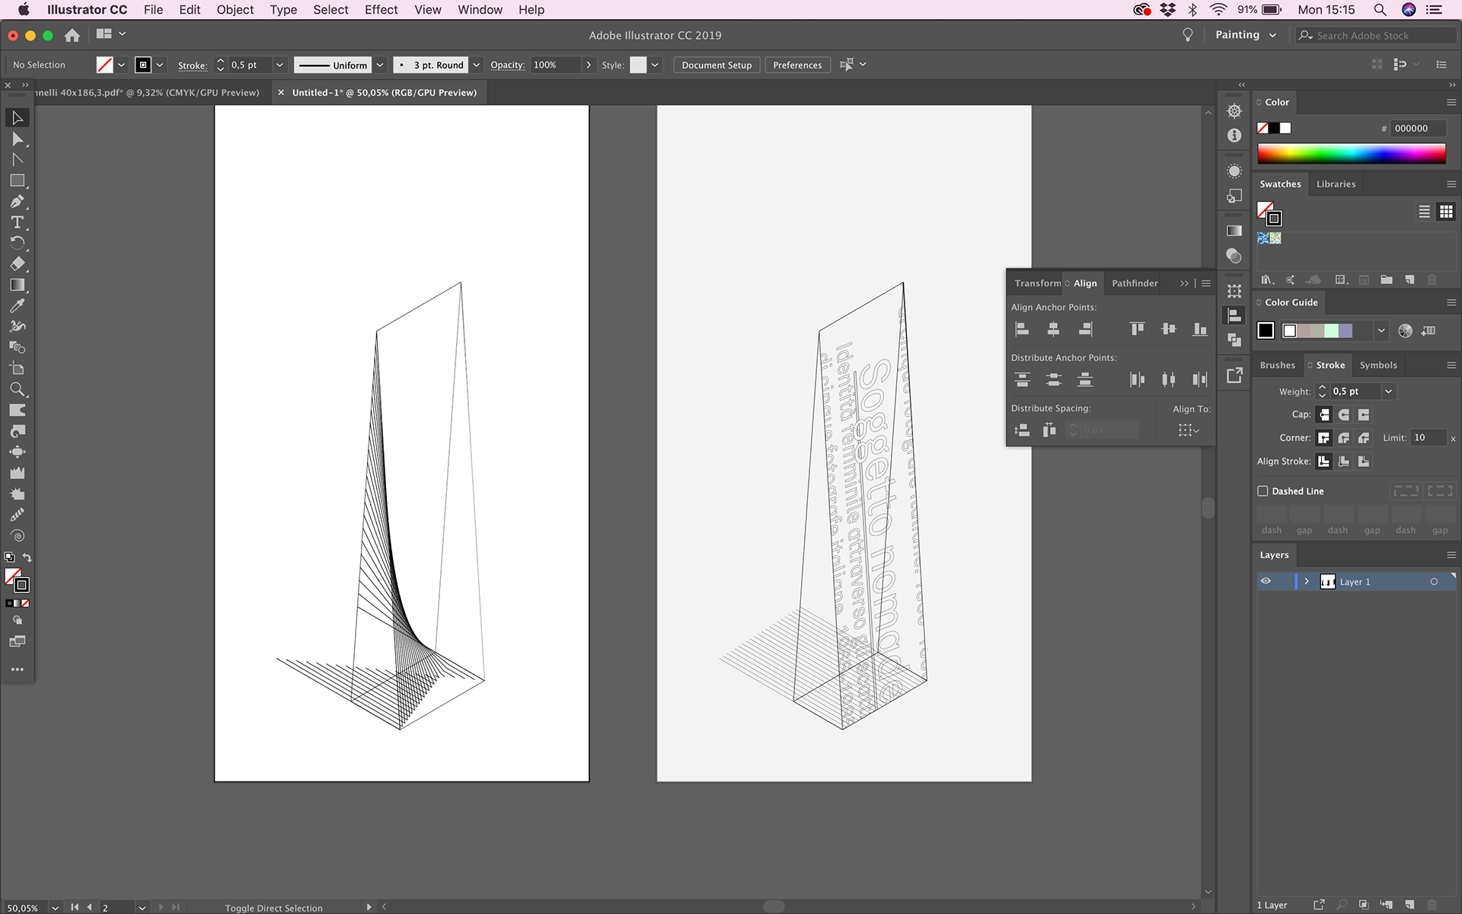The height and width of the screenshot is (914, 1462).
Task: Open the stroke Weight dropdown in Stroke panel
Action: tap(1388, 391)
